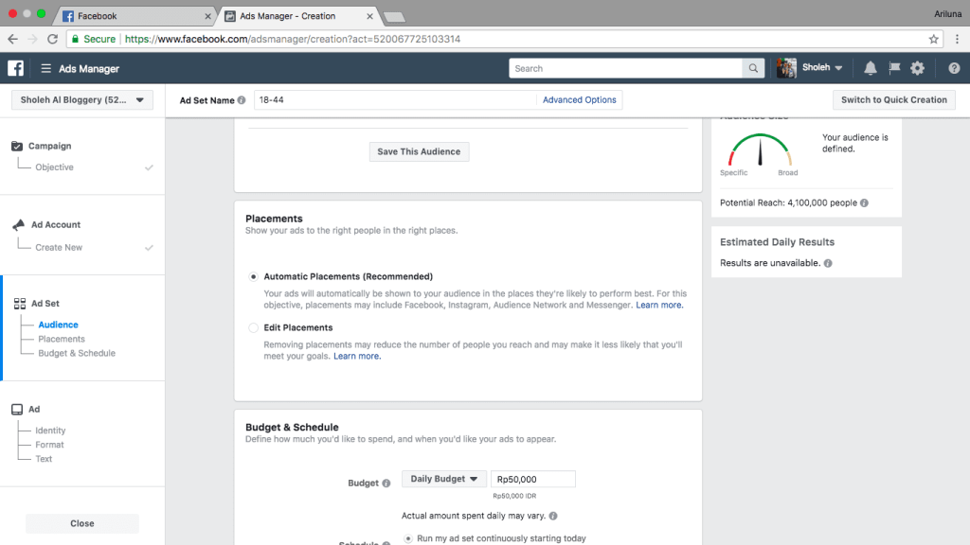
Task: Click Learn more under Edit Placements
Action: [x=357, y=357]
